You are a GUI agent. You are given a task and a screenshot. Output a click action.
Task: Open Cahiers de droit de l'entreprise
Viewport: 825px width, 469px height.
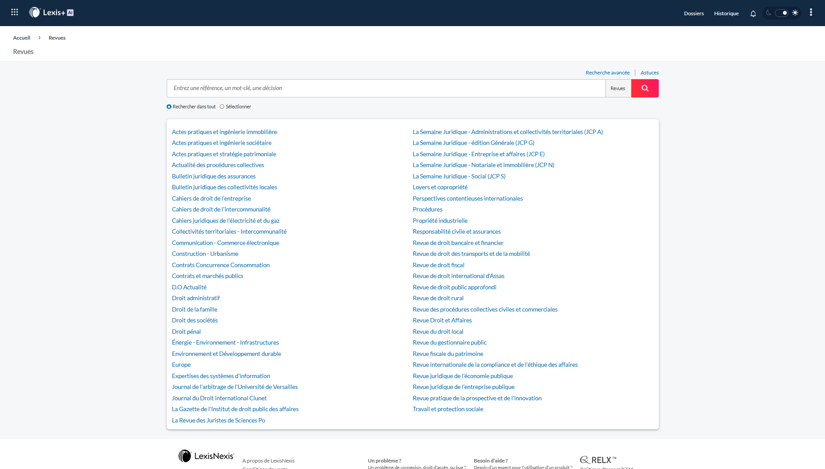point(211,198)
